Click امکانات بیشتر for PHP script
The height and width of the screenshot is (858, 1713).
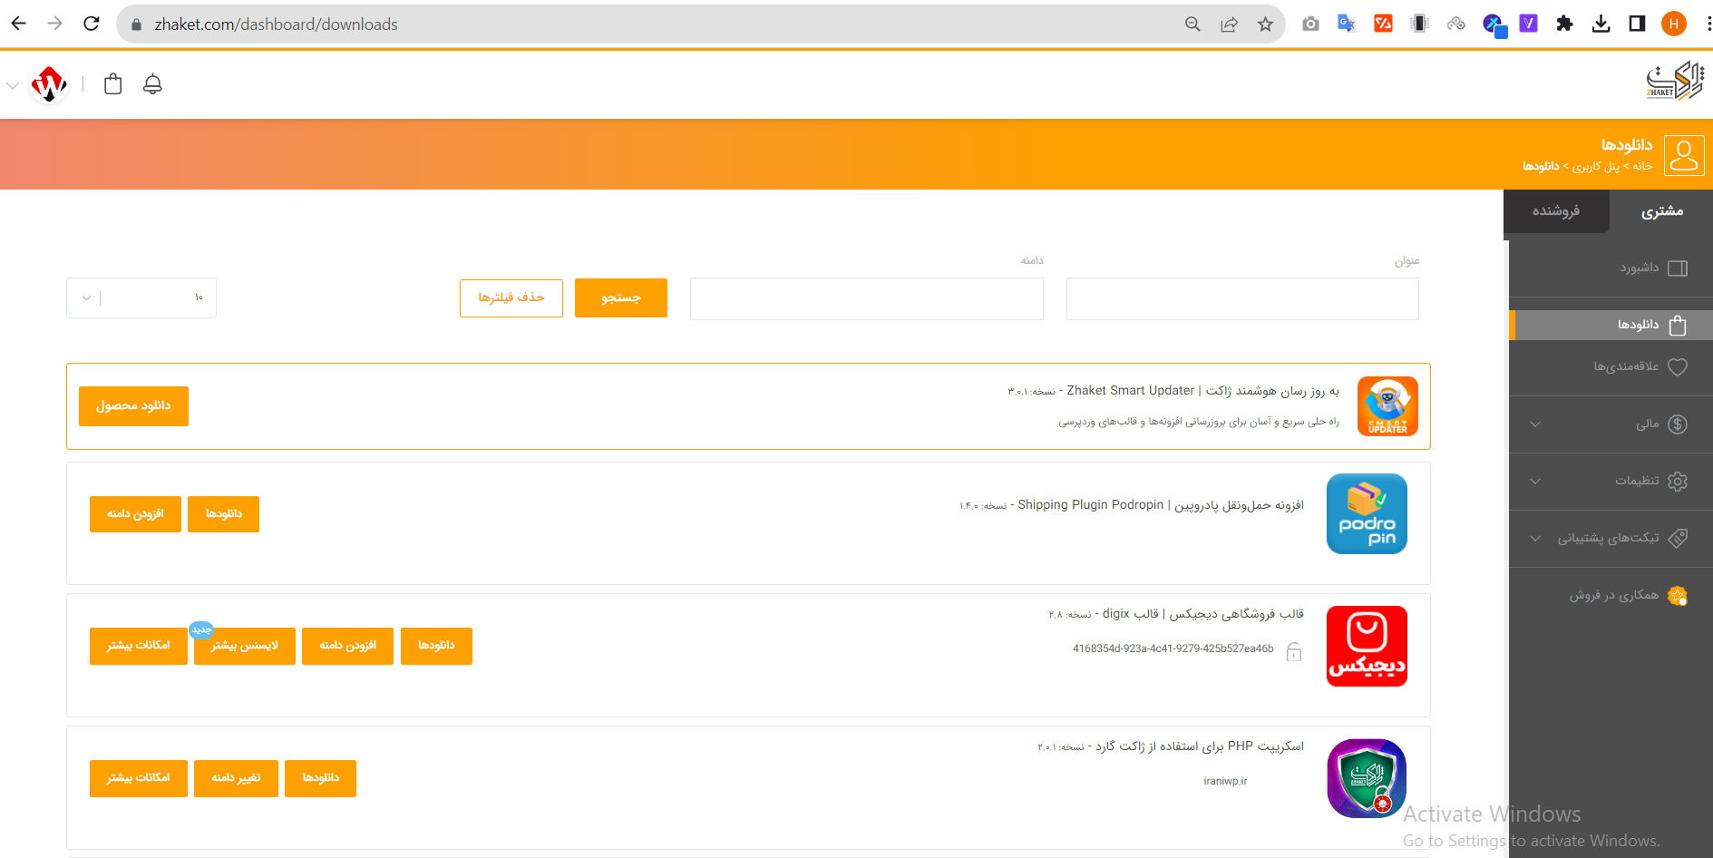(139, 778)
